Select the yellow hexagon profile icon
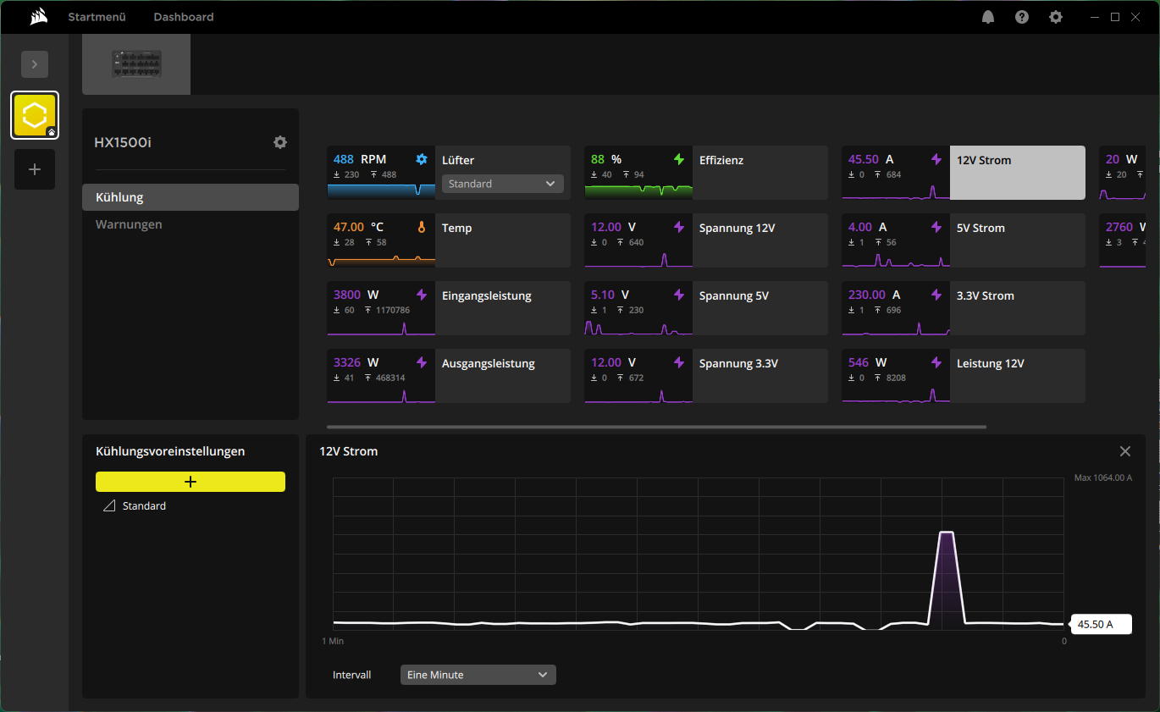Image resolution: width=1160 pixels, height=712 pixels. click(35, 115)
